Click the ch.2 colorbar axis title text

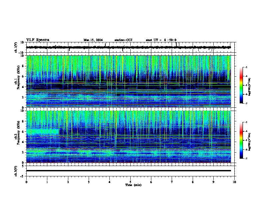tap(249, 142)
